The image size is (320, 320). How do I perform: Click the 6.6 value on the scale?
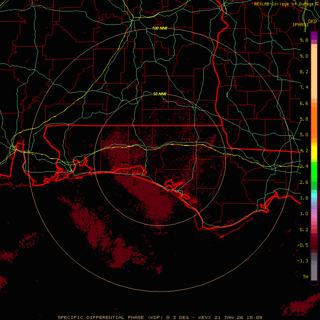point(304,103)
